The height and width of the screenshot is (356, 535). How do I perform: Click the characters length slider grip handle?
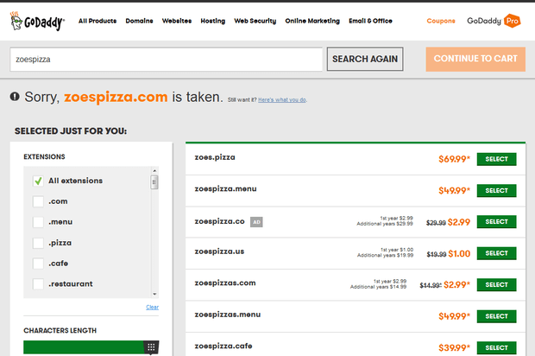click(151, 347)
